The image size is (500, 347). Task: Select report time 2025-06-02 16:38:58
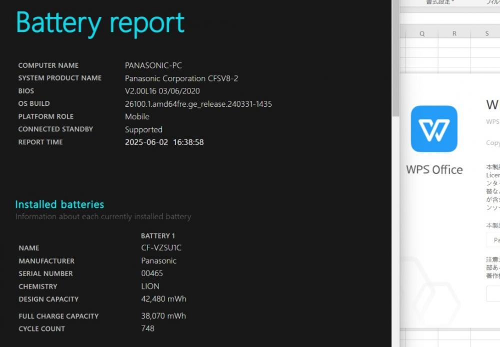pyautogui.click(x=164, y=142)
